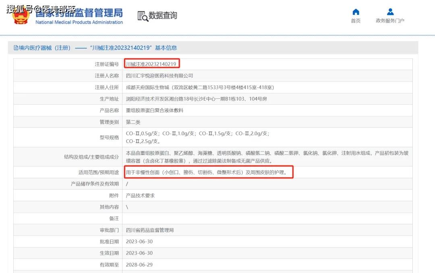Click the National Medical Products Administration subtitle
Viewport: 435px width, 273px height.
pos(79,23)
